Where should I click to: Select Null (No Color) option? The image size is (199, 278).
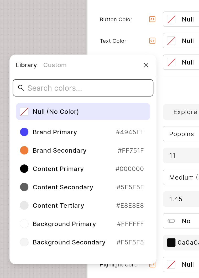[x=83, y=112]
